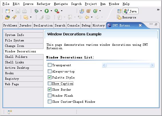Screen dimensions: 162x116
Task: Click the Open Perspective icon
Action: click(119, 11)
